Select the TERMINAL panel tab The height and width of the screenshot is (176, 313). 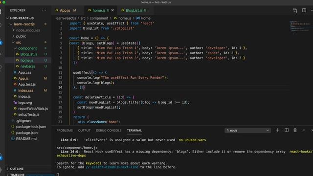134,131
